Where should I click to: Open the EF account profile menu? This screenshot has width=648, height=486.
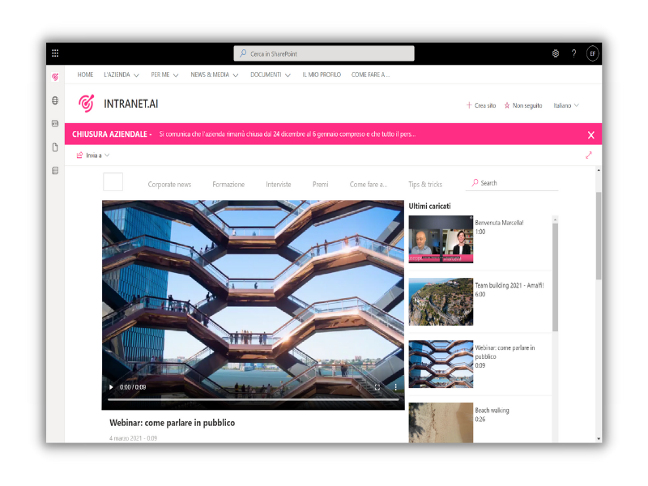click(593, 53)
